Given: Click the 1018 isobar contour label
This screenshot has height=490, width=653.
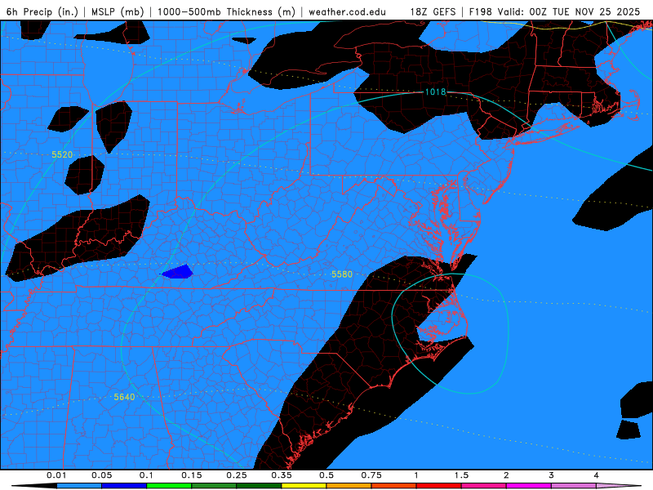Looking at the screenshot, I should [435, 91].
